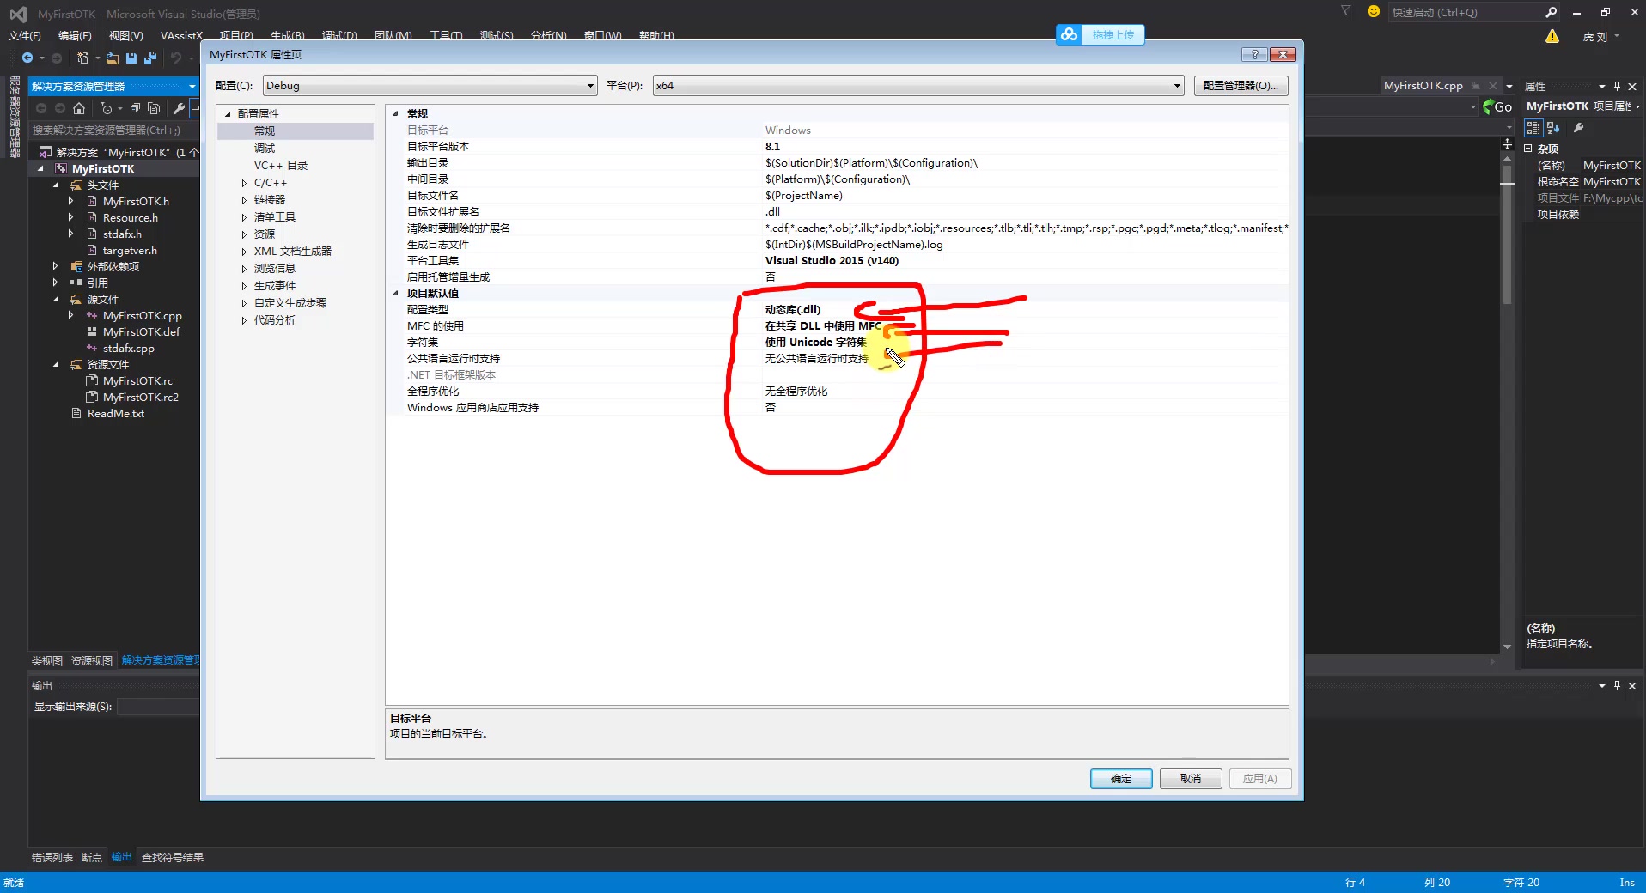Image resolution: width=1646 pixels, height=893 pixels.
Task: Switch Properties panel to alphabetical sorting
Action: coord(1552,128)
